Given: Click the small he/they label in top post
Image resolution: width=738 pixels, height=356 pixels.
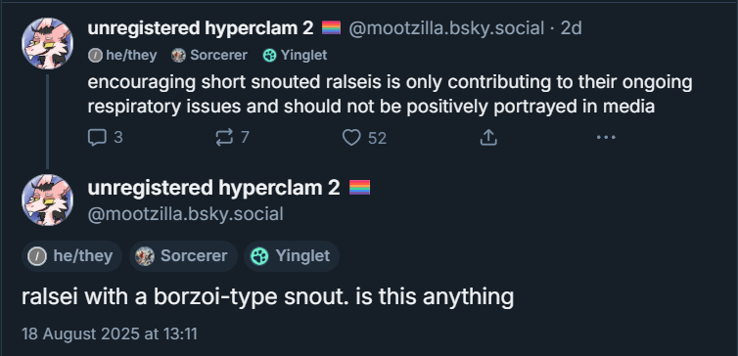Looking at the screenshot, I should click(x=122, y=56).
